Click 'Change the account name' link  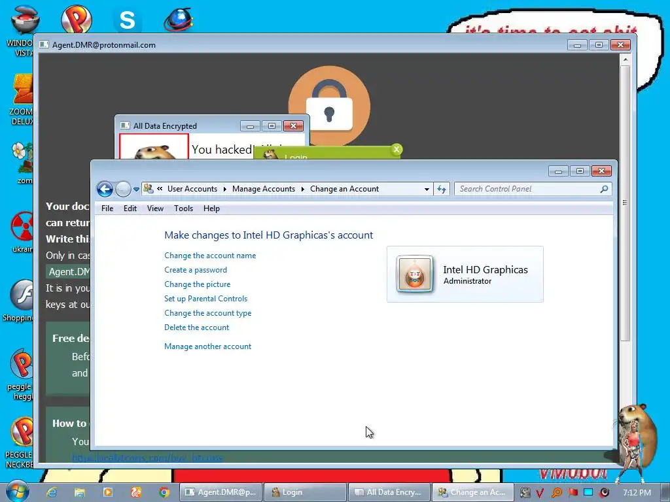click(210, 256)
